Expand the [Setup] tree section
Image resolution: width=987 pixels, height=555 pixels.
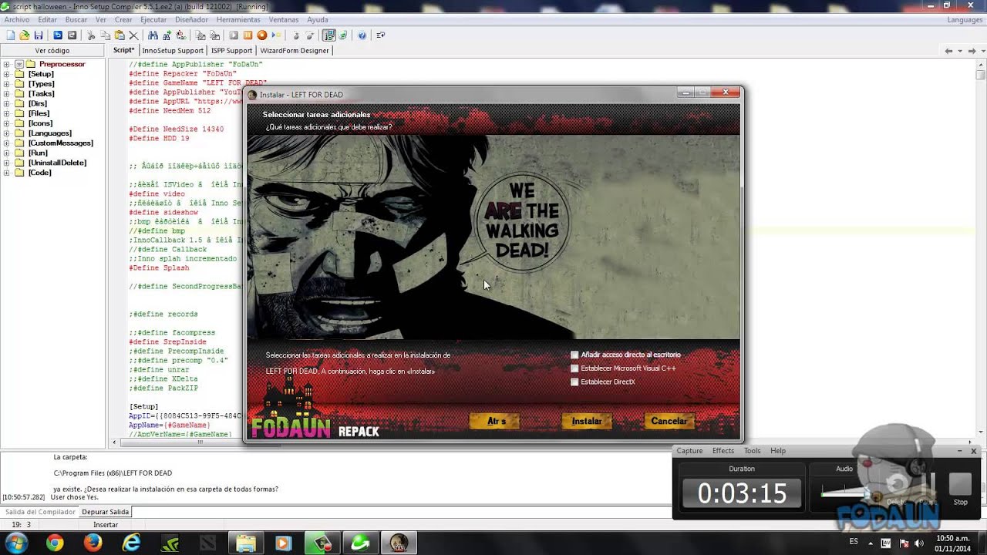tap(7, 74)
